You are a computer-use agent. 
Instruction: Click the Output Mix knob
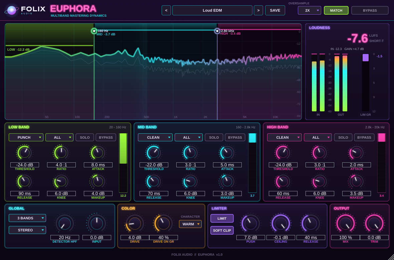coord(346,223)
